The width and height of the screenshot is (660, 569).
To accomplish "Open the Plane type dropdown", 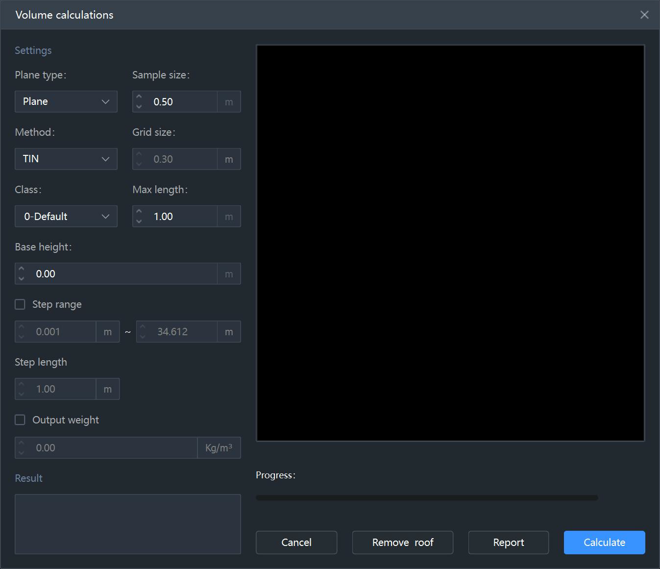I will (x=66, y=101).
